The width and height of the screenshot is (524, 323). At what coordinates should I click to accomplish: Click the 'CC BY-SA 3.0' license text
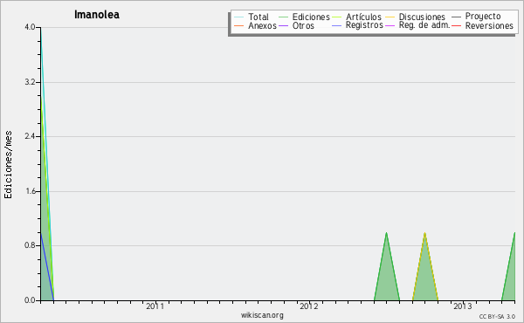(x=497, y=316)
